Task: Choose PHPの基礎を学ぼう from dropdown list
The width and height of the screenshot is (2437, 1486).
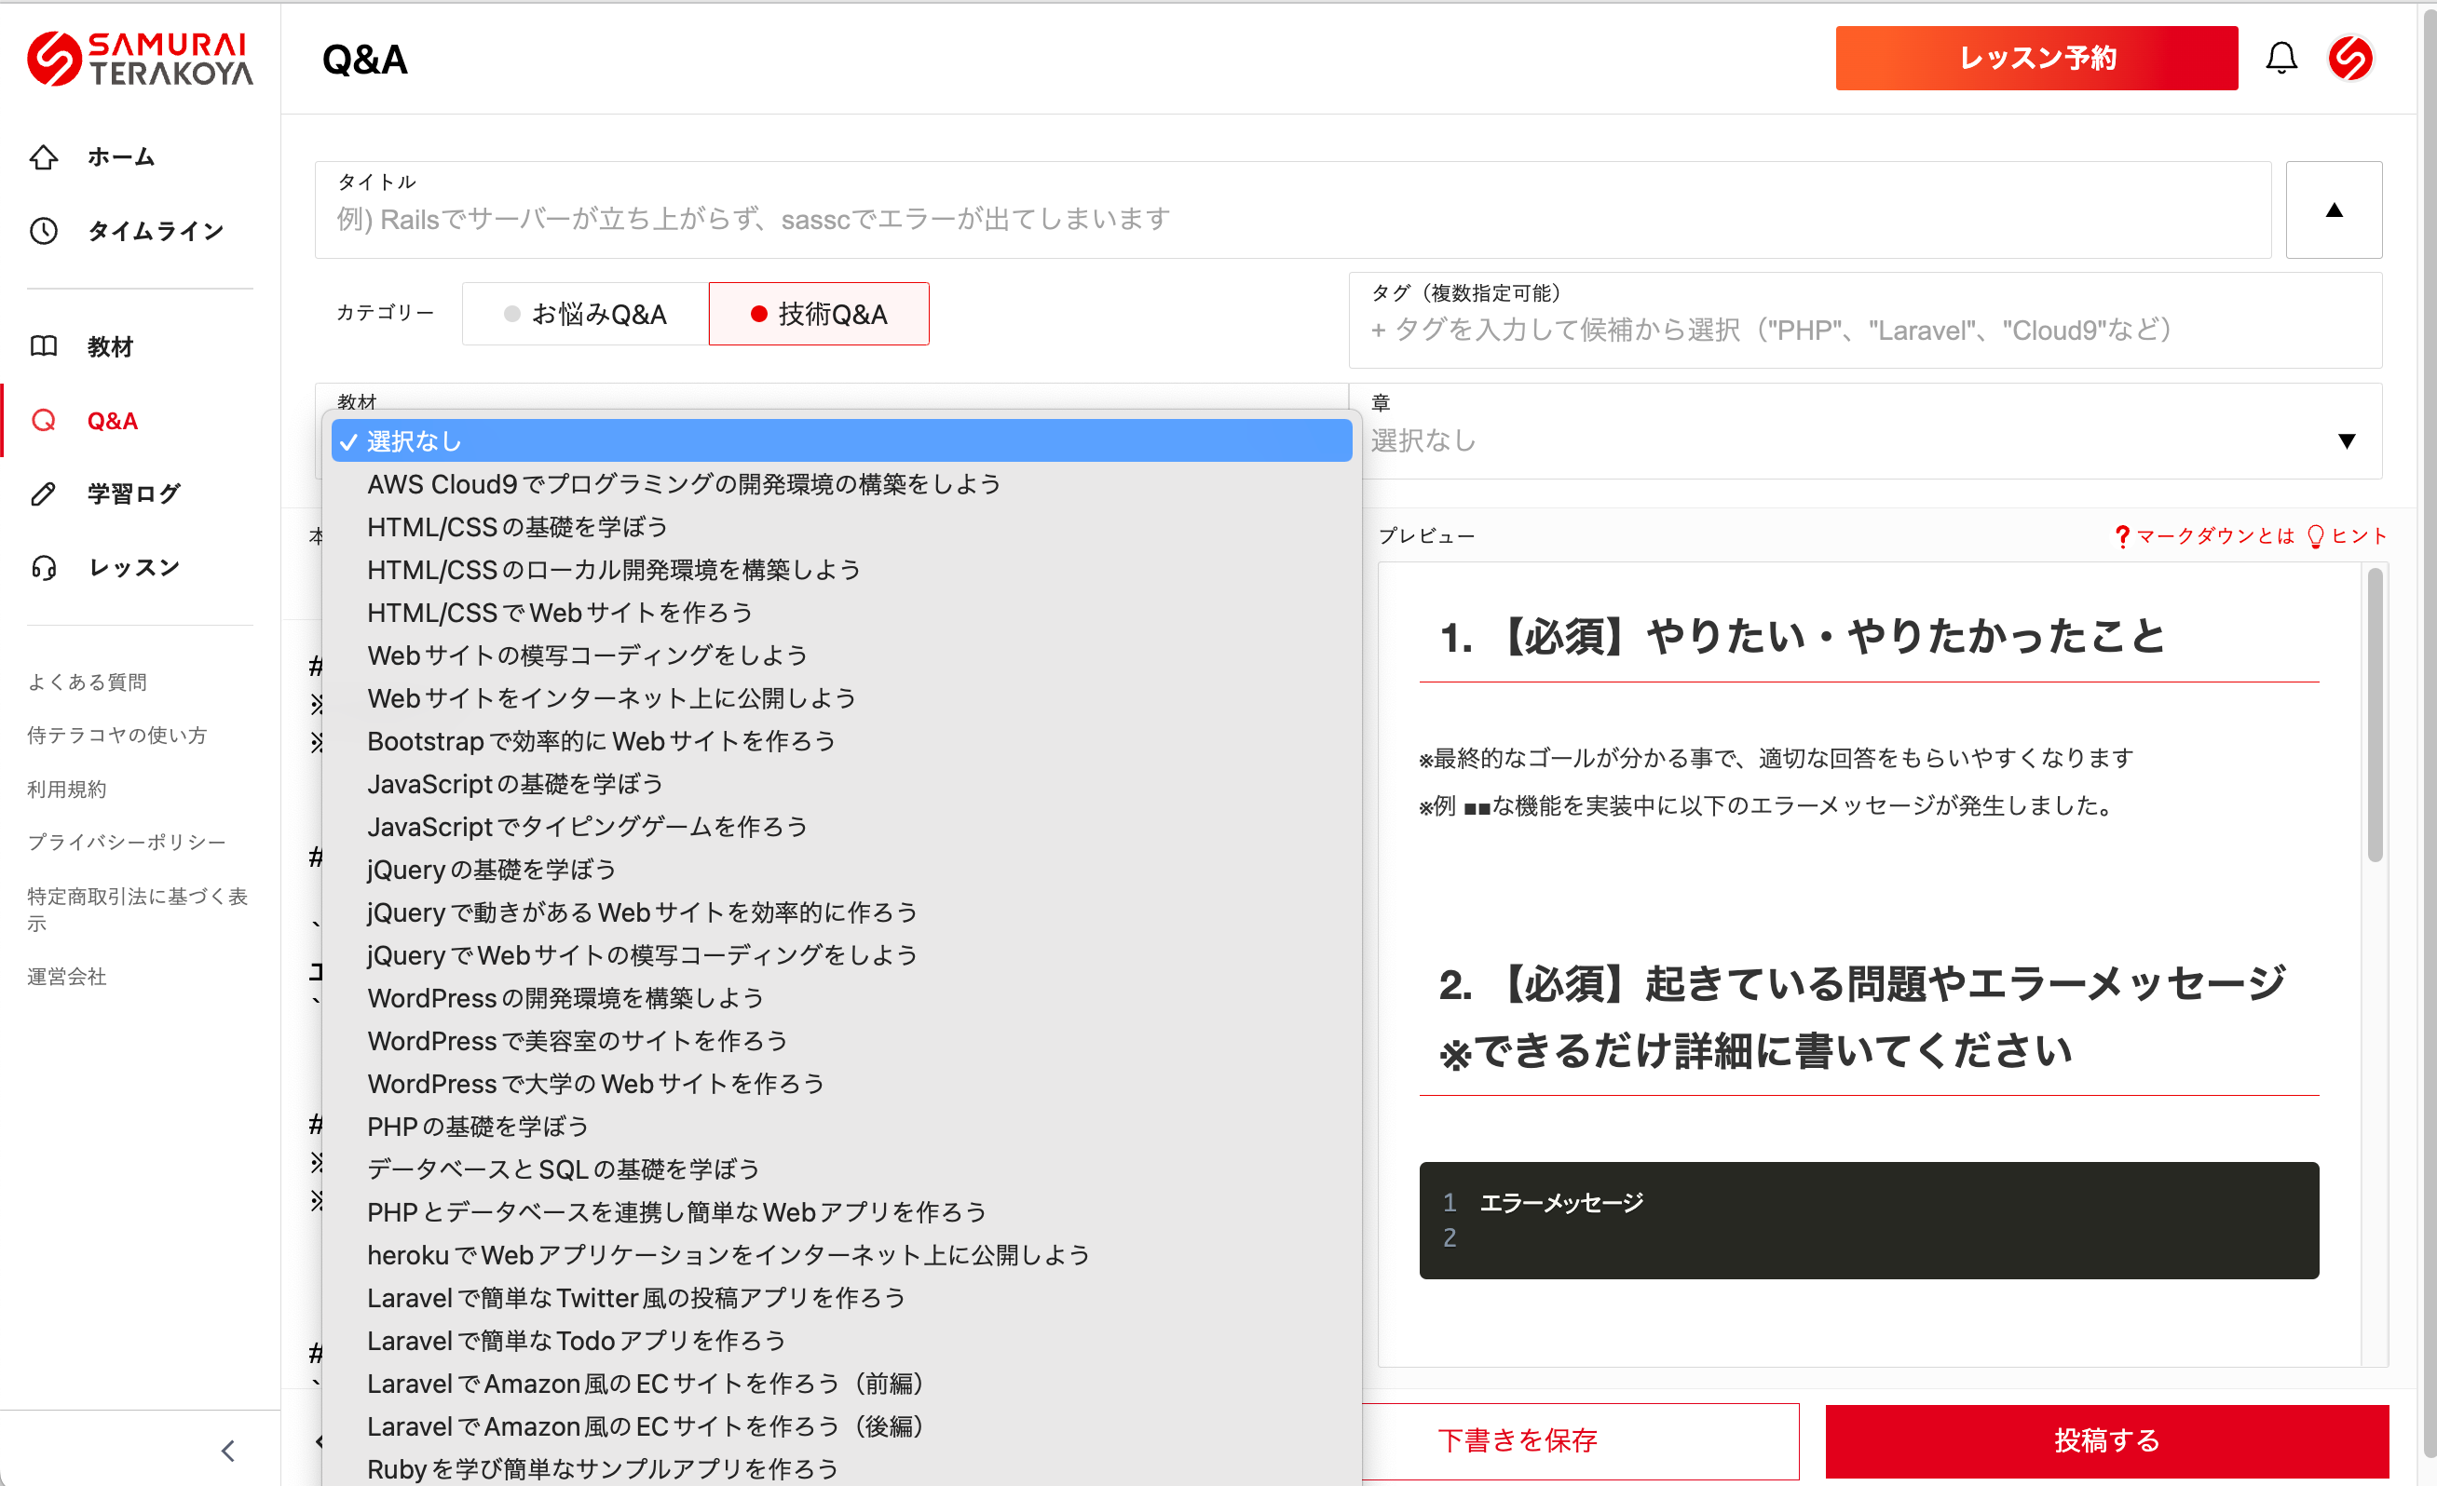Action: click(478, 1126)
